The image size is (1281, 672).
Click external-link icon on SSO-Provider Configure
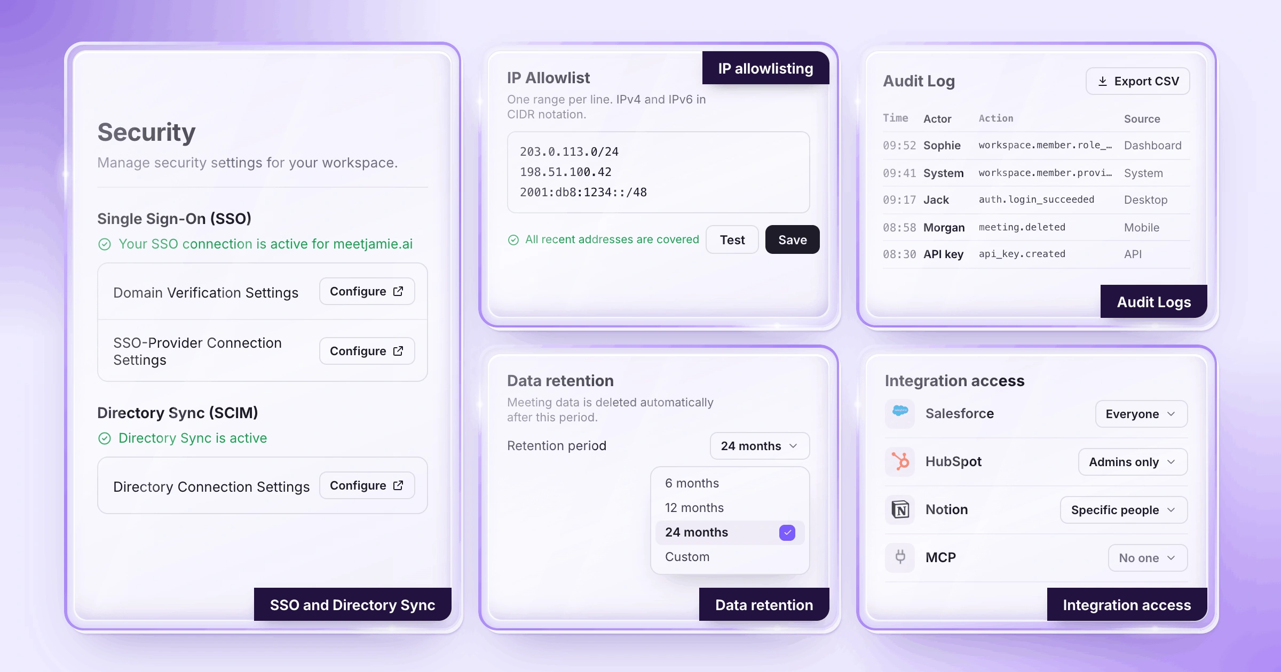[398, 351]
